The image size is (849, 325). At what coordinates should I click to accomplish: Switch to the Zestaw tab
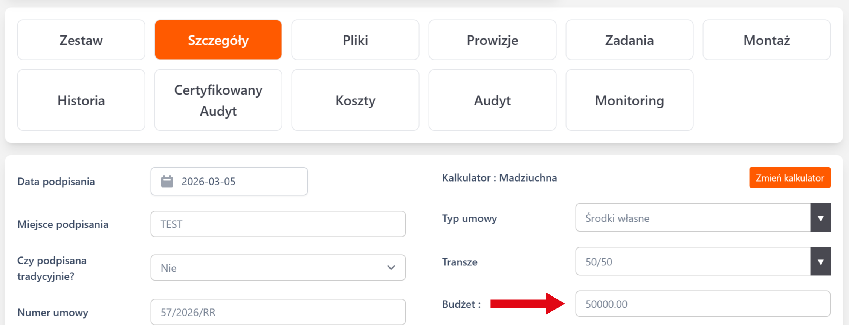(x=81, y=40)
